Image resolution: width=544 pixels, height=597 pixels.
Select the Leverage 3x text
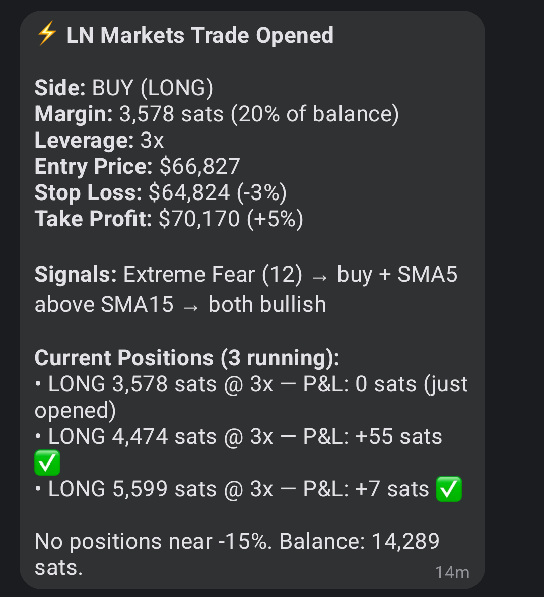click(99, 141)
